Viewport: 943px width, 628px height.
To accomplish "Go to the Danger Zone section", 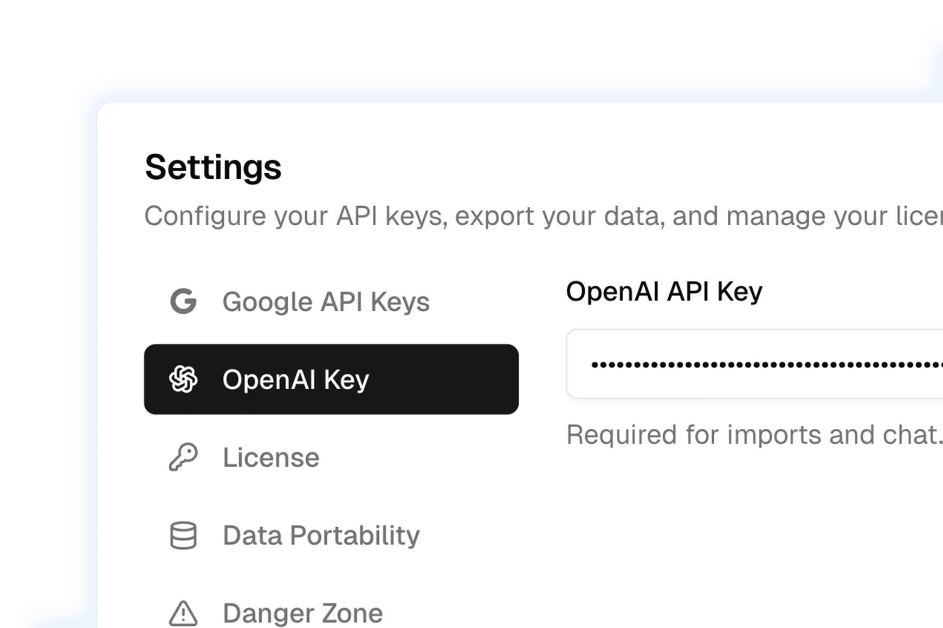I will coord(302,613).
